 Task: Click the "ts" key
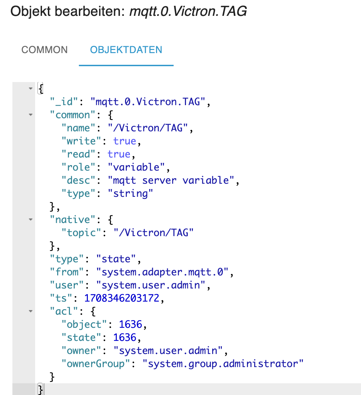coord(61,298)
